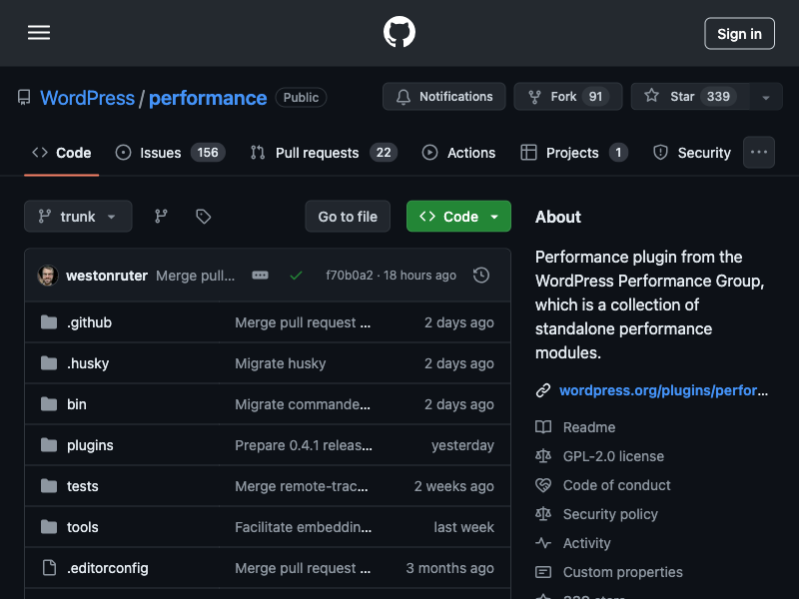This screenshot has width=799, height=599.
Task: Open the Merge remote-trac... commit message
Action: 302,486
